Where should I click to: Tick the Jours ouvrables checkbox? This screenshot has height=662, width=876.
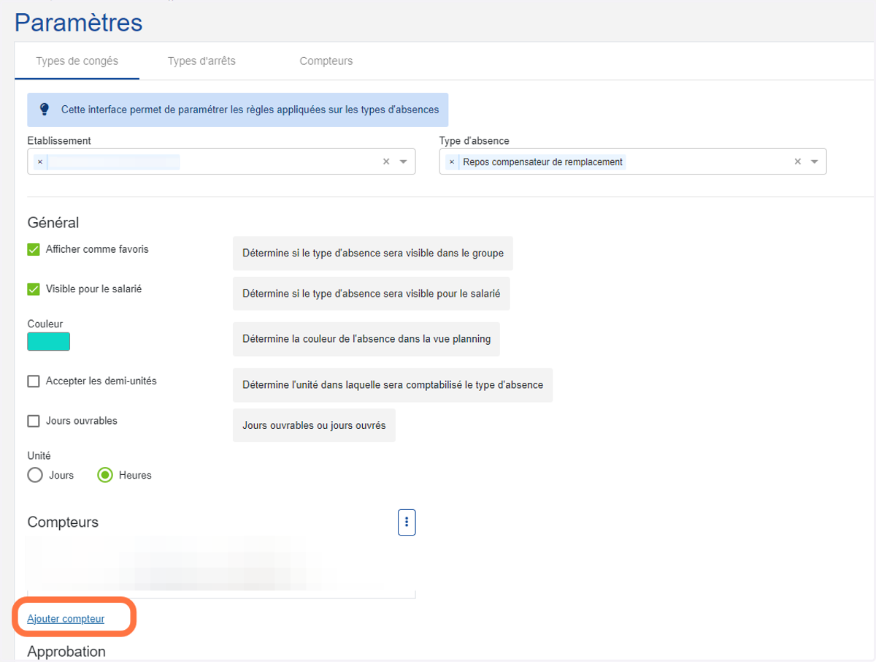point(34,422)
